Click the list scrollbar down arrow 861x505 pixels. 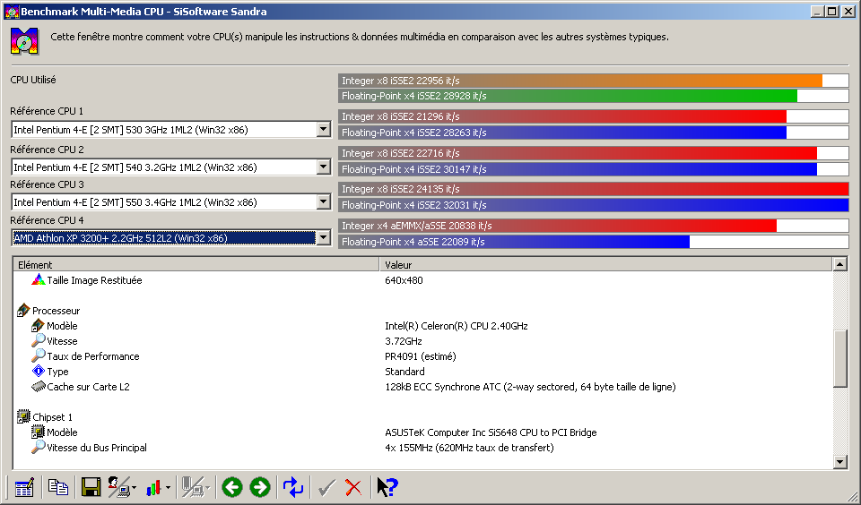tap(840, 462)
